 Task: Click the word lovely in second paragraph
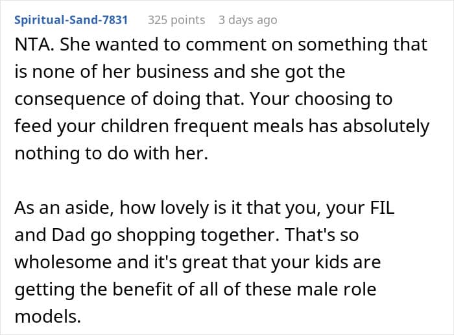click(184, 208)
